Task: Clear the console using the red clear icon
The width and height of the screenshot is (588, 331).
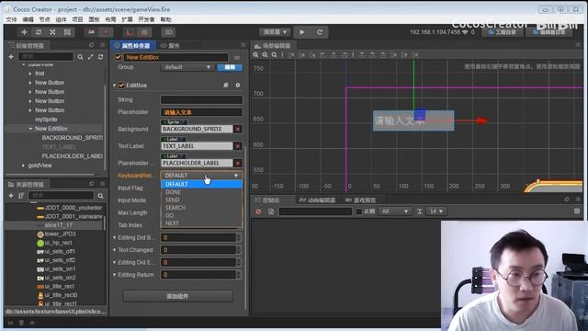Action: pyautogui.click(x=258, y=211)
